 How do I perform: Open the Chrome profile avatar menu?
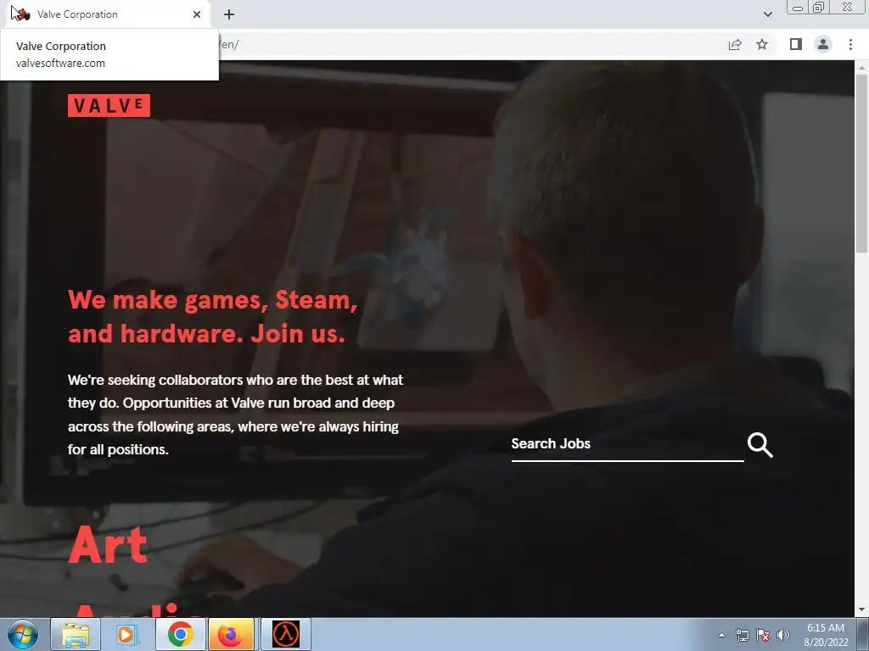pos(823,44)
